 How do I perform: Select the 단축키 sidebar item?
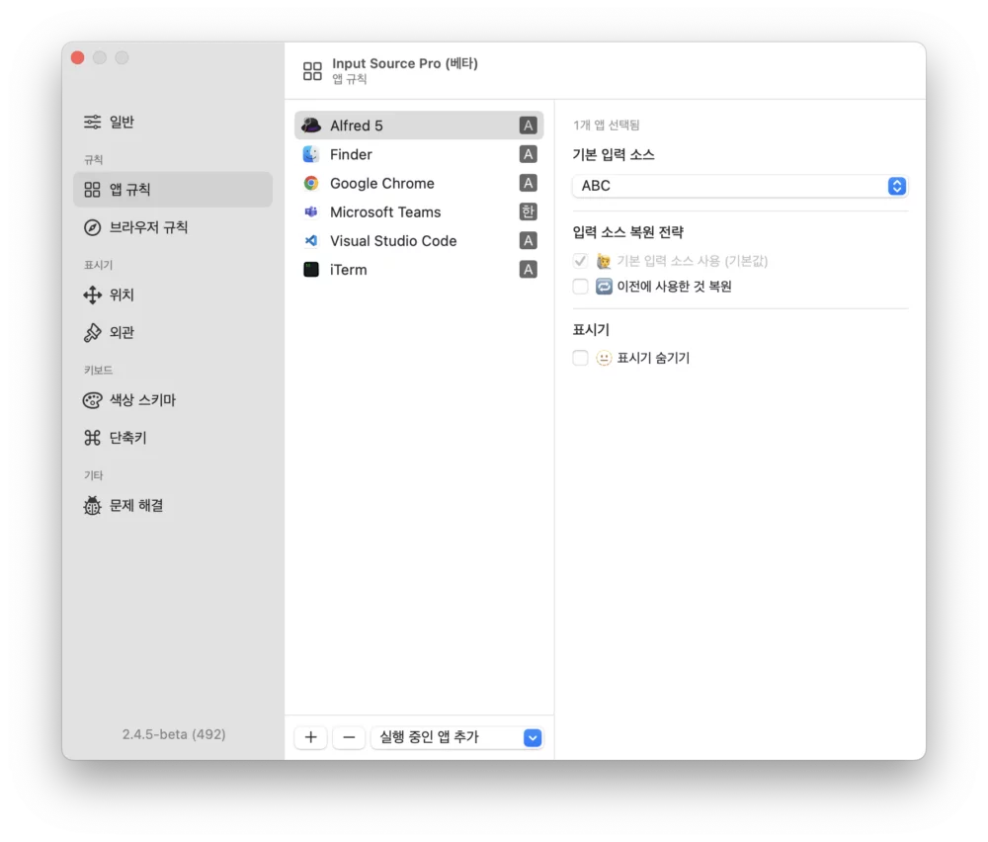click(128, 438)
